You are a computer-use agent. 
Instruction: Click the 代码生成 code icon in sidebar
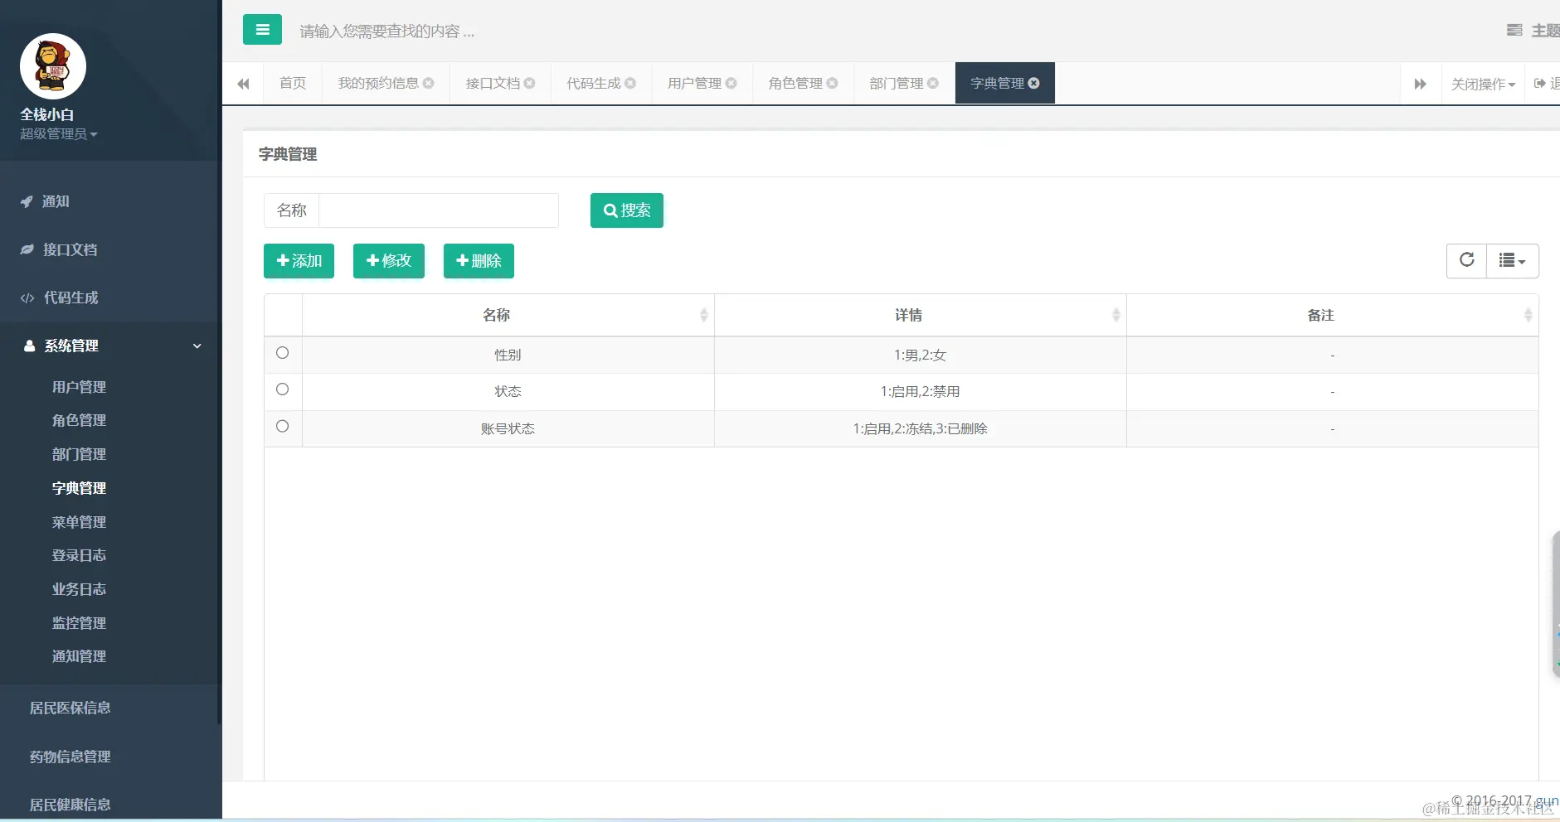pos(27,297)
